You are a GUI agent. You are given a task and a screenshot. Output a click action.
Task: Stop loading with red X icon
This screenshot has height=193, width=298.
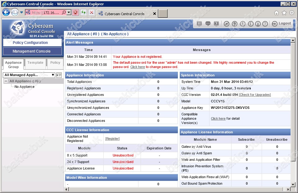tap(92, 13)
